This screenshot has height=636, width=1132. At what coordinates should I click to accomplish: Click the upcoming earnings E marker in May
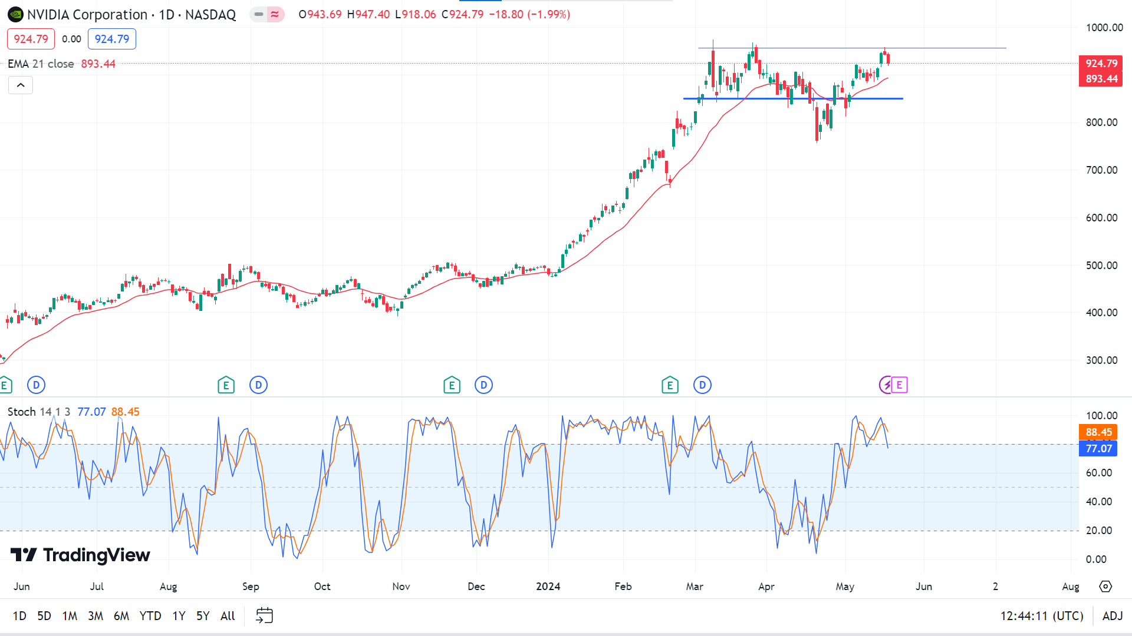pos(900,385)
